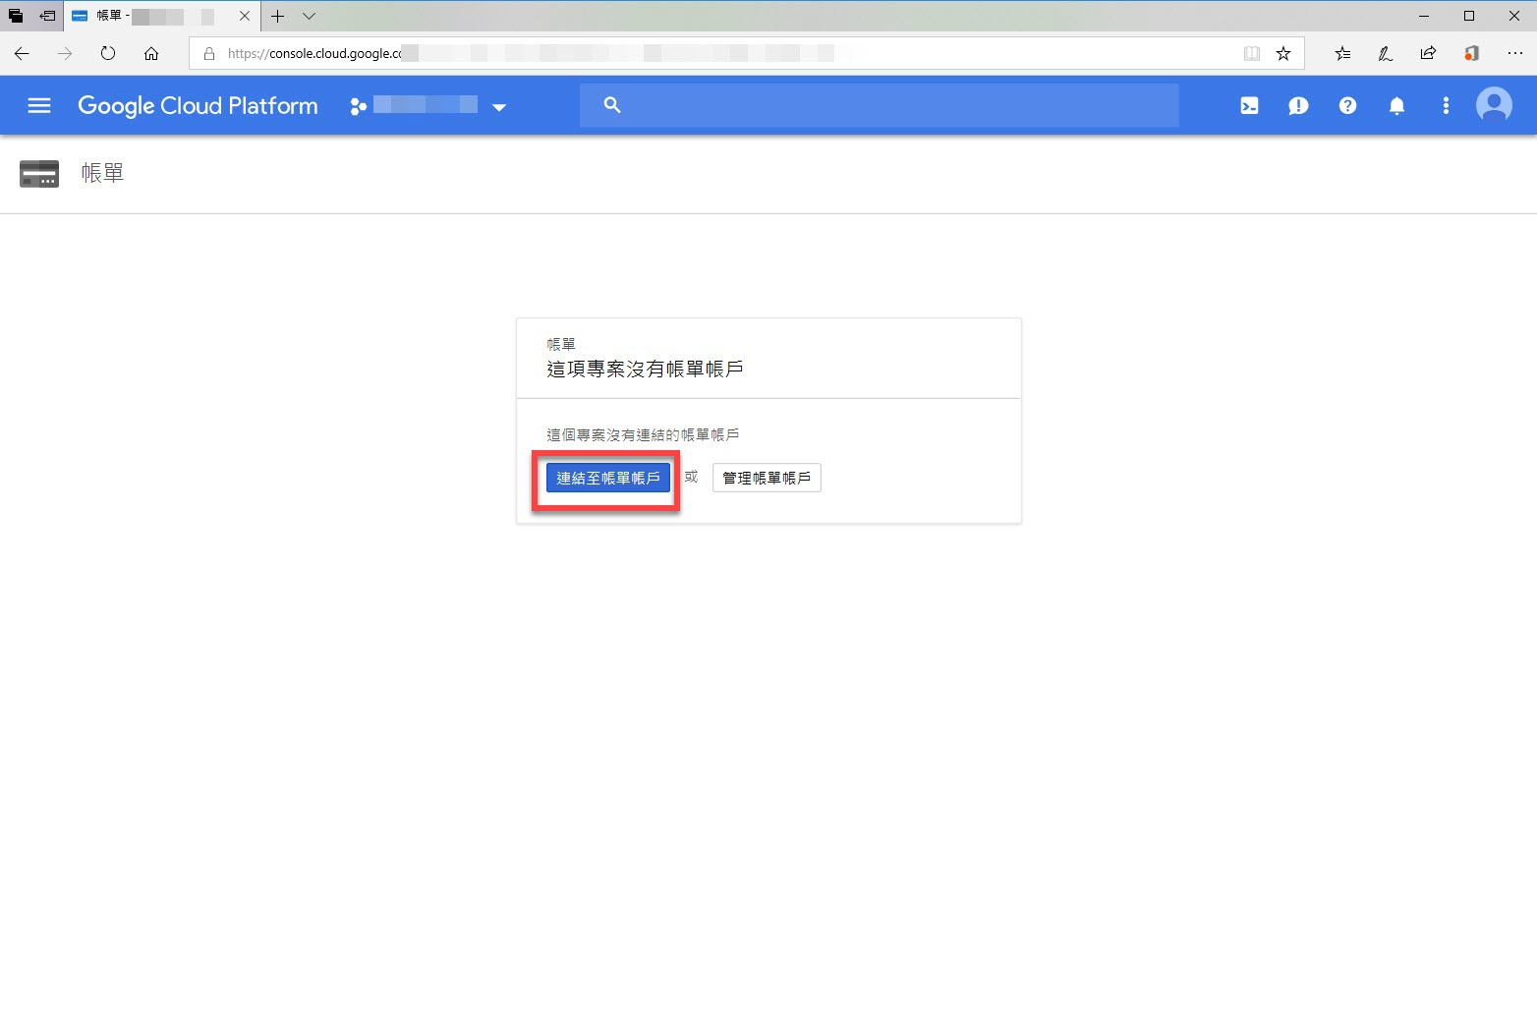1537x1026 pixels.
Task: Share this page icon
Action: (1428, 53)
